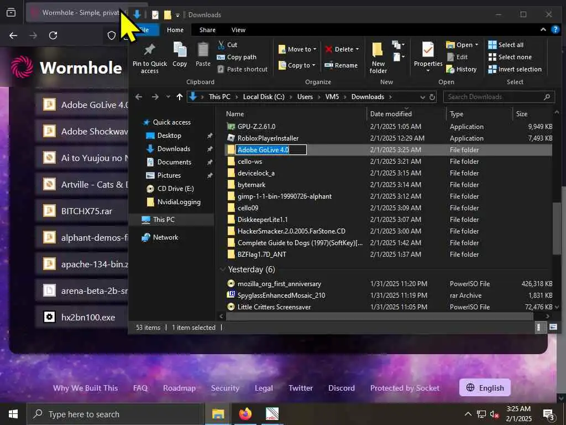The width and height of the screenshot is (566, 425).
Task: Click Explorer horizontal scrollbar
Action: pos(379,316)
